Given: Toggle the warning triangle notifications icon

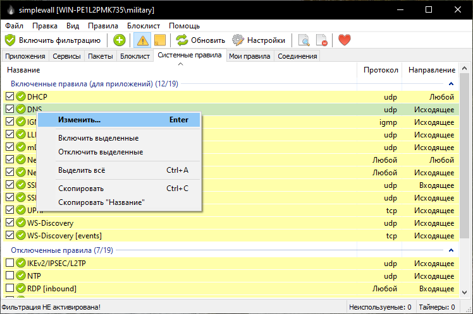Looking at the screenshot, I should click(143, 40).
